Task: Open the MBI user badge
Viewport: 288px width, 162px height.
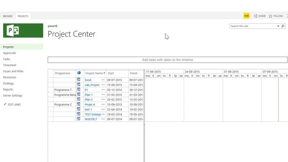Action: pos(247,16)
